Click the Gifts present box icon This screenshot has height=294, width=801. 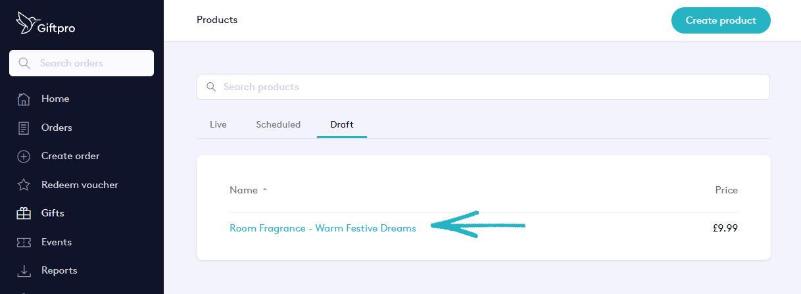point(24,213)
